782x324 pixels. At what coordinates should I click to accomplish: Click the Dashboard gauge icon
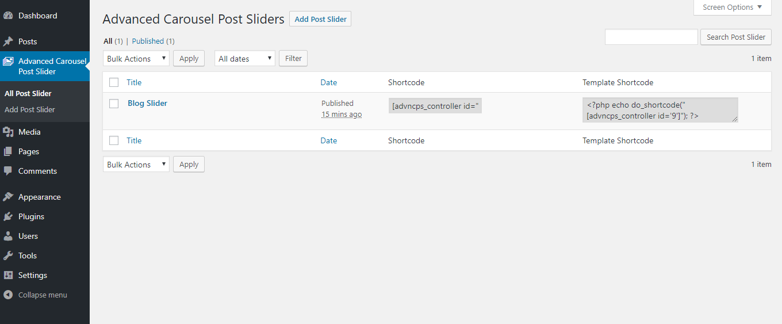pyautogui.click(x=8, y=16)
